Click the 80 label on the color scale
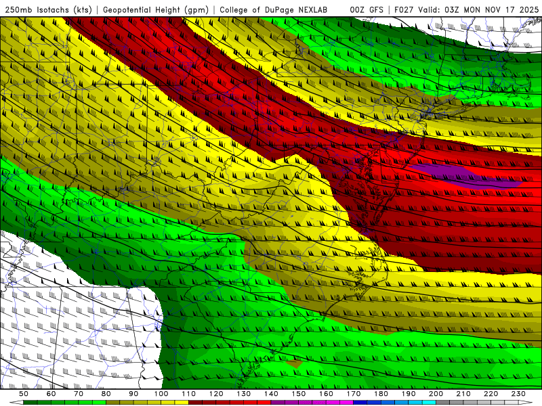Image resolution: width=542 pixels, height=406 pixels. click(106, 394)
